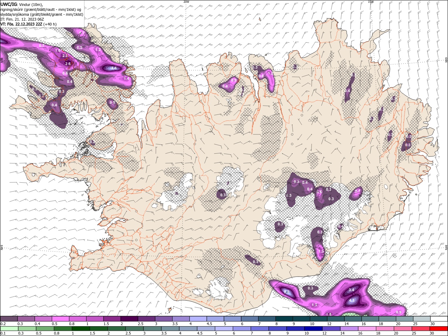This screenshot has width=448, height=336.
Task: Click the 3.4 precipitation value on the map
Action: coord(352,290)
